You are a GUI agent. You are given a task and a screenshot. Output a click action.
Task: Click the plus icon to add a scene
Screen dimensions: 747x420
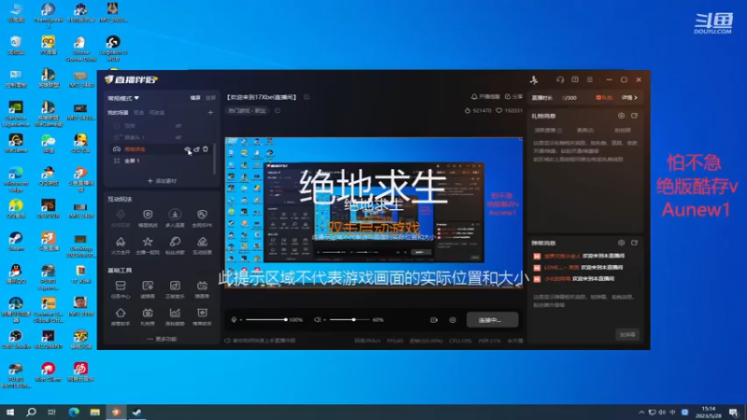click(x=210, y=112)
